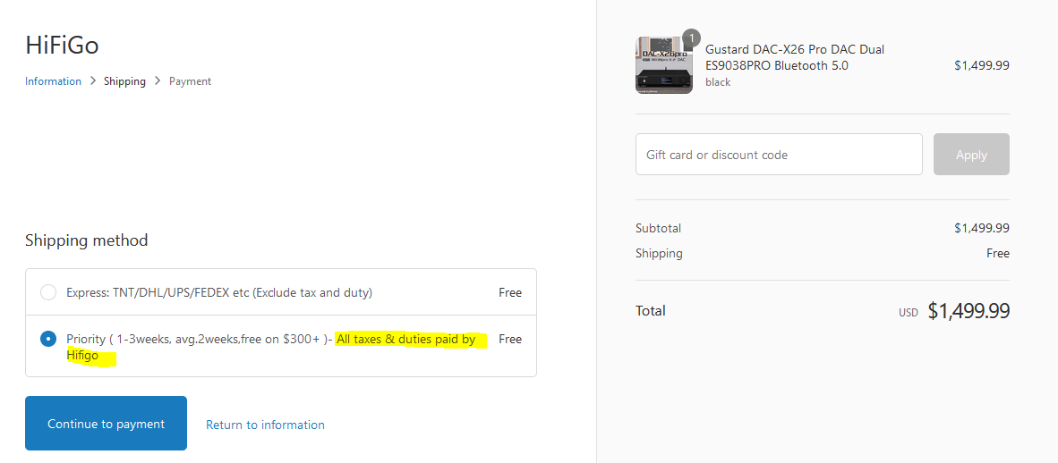Click the Continue to payment button

coord(106,424)
